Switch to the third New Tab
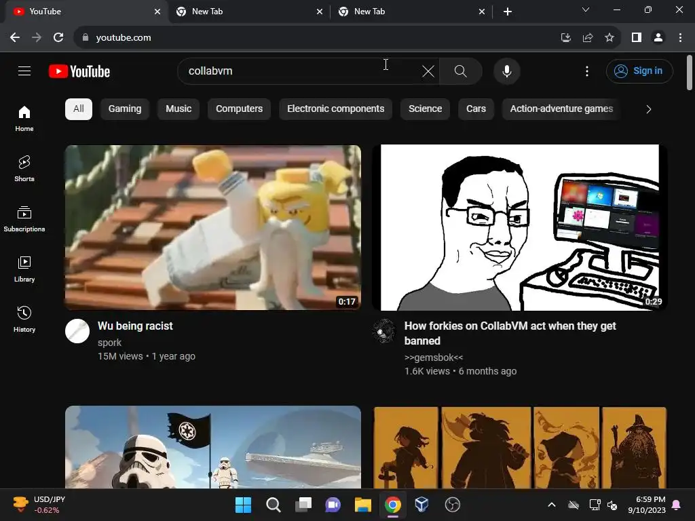The image size is (695, 521). [411, 12]
